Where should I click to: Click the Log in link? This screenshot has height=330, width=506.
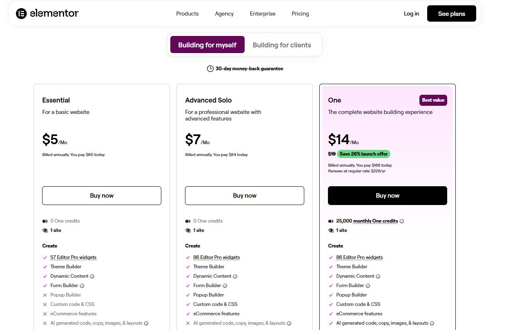coord(411,13)
